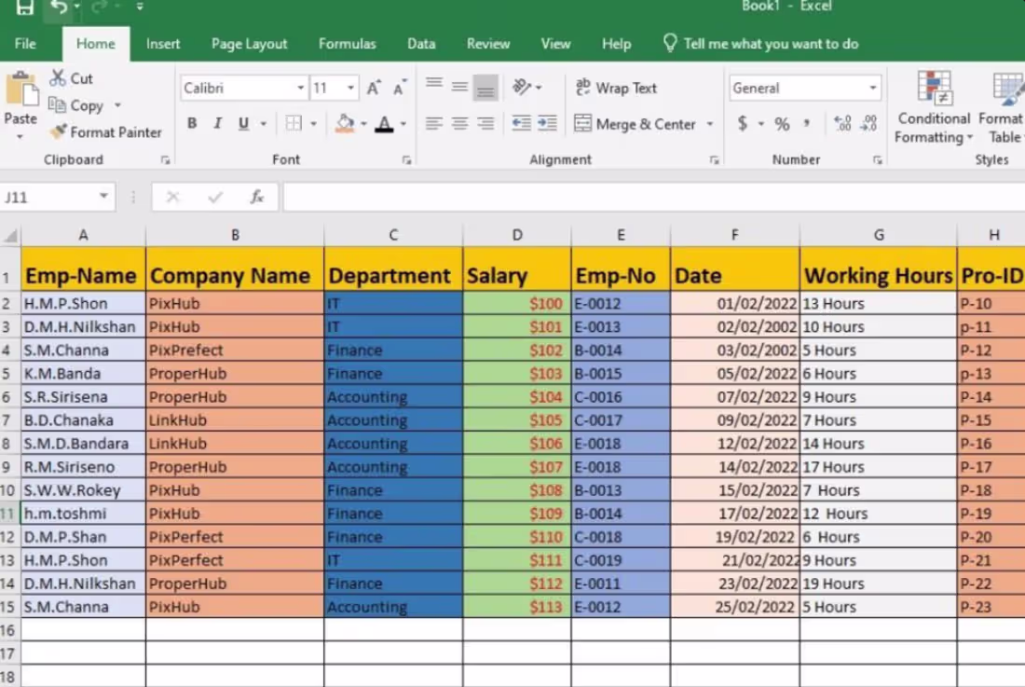Apply Percent Style

[782, 124]
